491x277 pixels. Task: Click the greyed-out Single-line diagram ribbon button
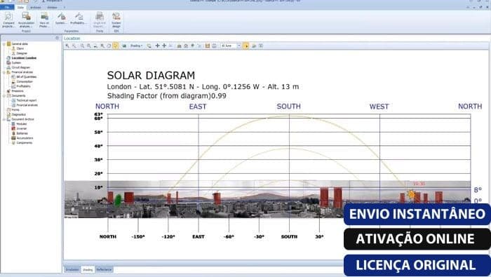pyautogui.click(x=100, y=20)
